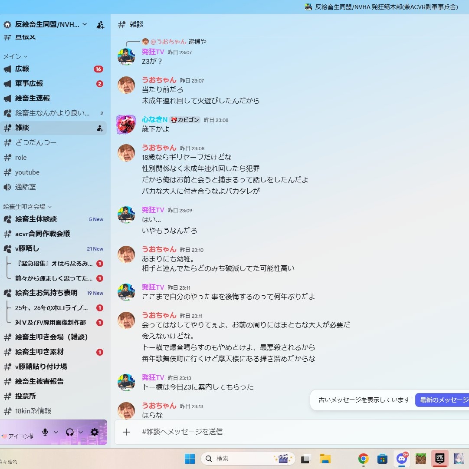Image resolution: width=469 pixels, height=469 pixels.
Task: Click the plus attachment button in message bar
Action: (126, 432)
